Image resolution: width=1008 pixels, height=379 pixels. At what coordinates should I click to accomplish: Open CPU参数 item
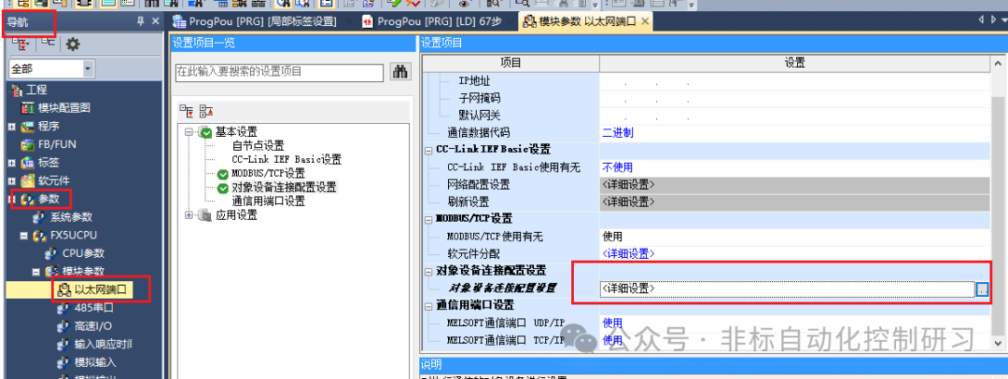tap(83, 252)
